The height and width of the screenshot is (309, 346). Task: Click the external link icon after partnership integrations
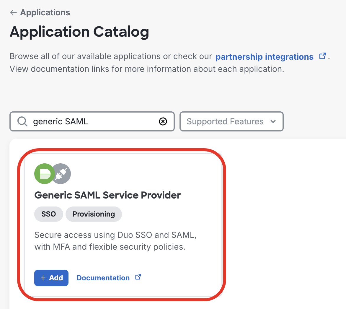pyautogui.click(x=323, y=56)
